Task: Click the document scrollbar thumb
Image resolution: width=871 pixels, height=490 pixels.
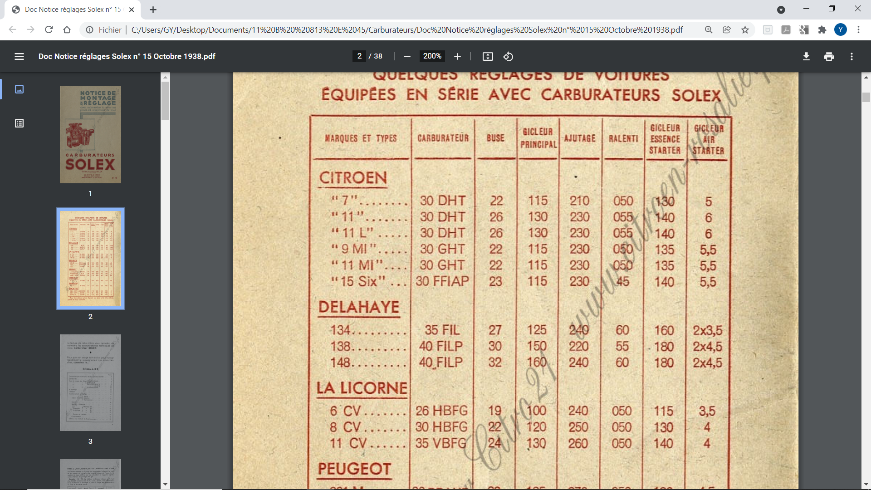Action: [x=866, y=97]
